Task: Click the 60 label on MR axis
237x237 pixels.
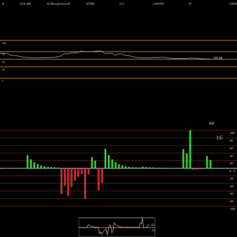Action: pos(231,148)
